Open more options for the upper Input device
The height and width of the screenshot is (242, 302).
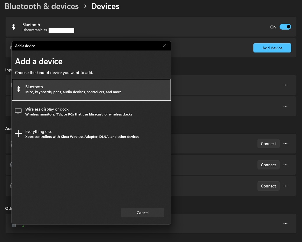click(x=285, y=85)
